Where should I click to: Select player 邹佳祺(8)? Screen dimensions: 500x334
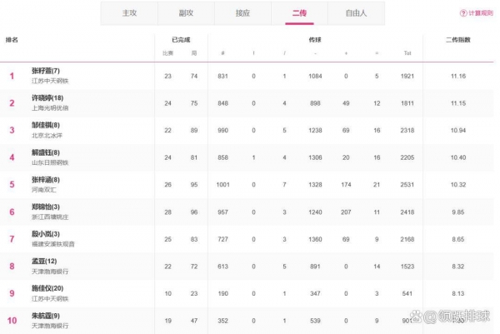tap(45, 125)
